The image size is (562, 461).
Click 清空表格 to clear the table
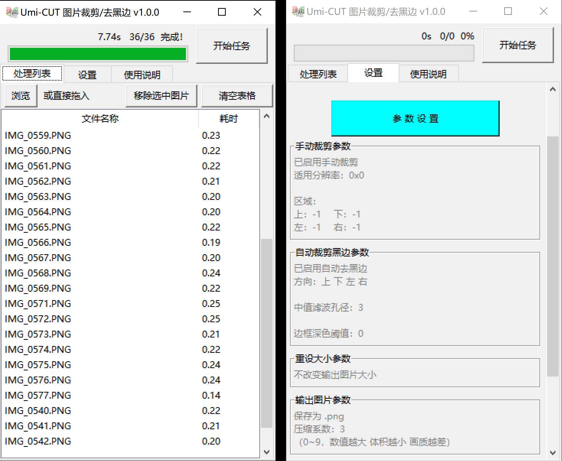point(237,96)
